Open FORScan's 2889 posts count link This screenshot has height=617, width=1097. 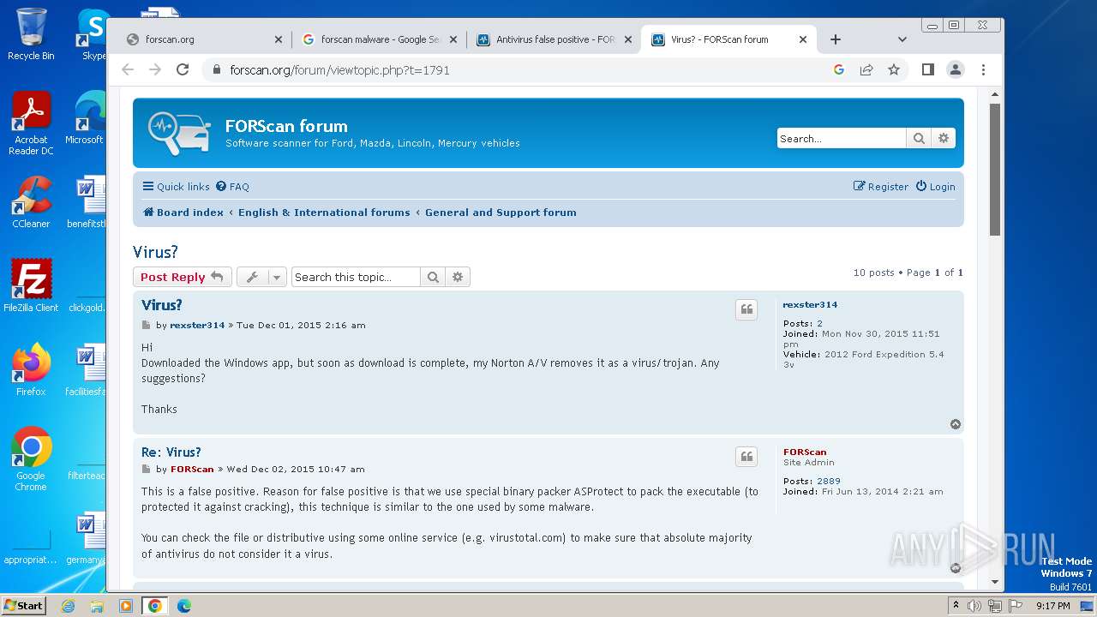tap(829, 482)
